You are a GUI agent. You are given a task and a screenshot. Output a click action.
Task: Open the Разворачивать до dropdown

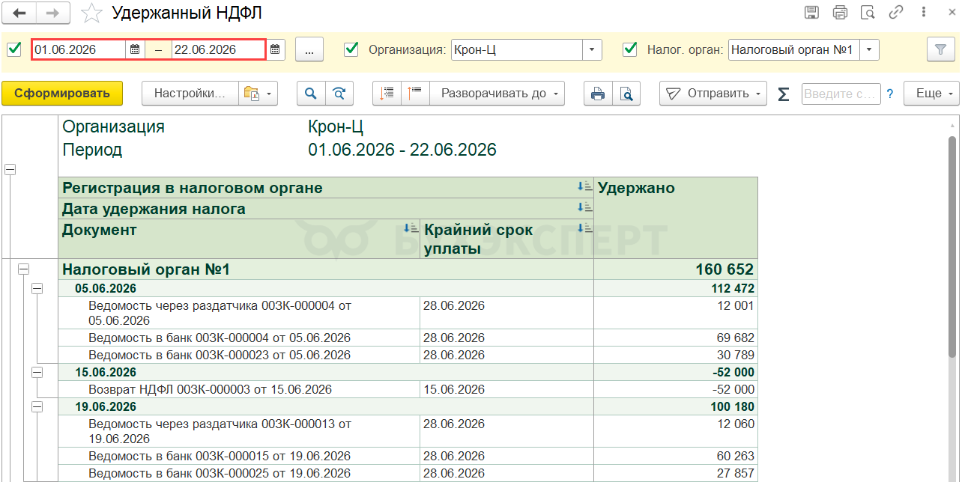[497, 94]
